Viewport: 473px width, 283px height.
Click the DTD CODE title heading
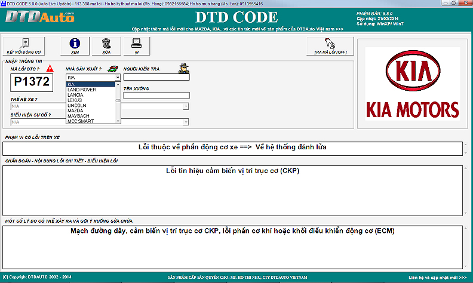236,17
